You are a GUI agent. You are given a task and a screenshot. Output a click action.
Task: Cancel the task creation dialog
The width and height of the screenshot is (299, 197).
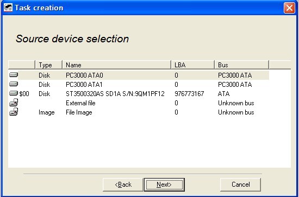[x=240, y=185]
